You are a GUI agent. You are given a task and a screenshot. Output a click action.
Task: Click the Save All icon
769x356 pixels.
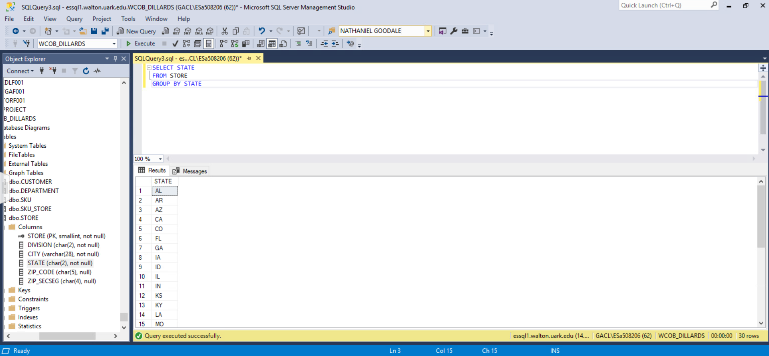pyautogui.click(x=105, y=31)
